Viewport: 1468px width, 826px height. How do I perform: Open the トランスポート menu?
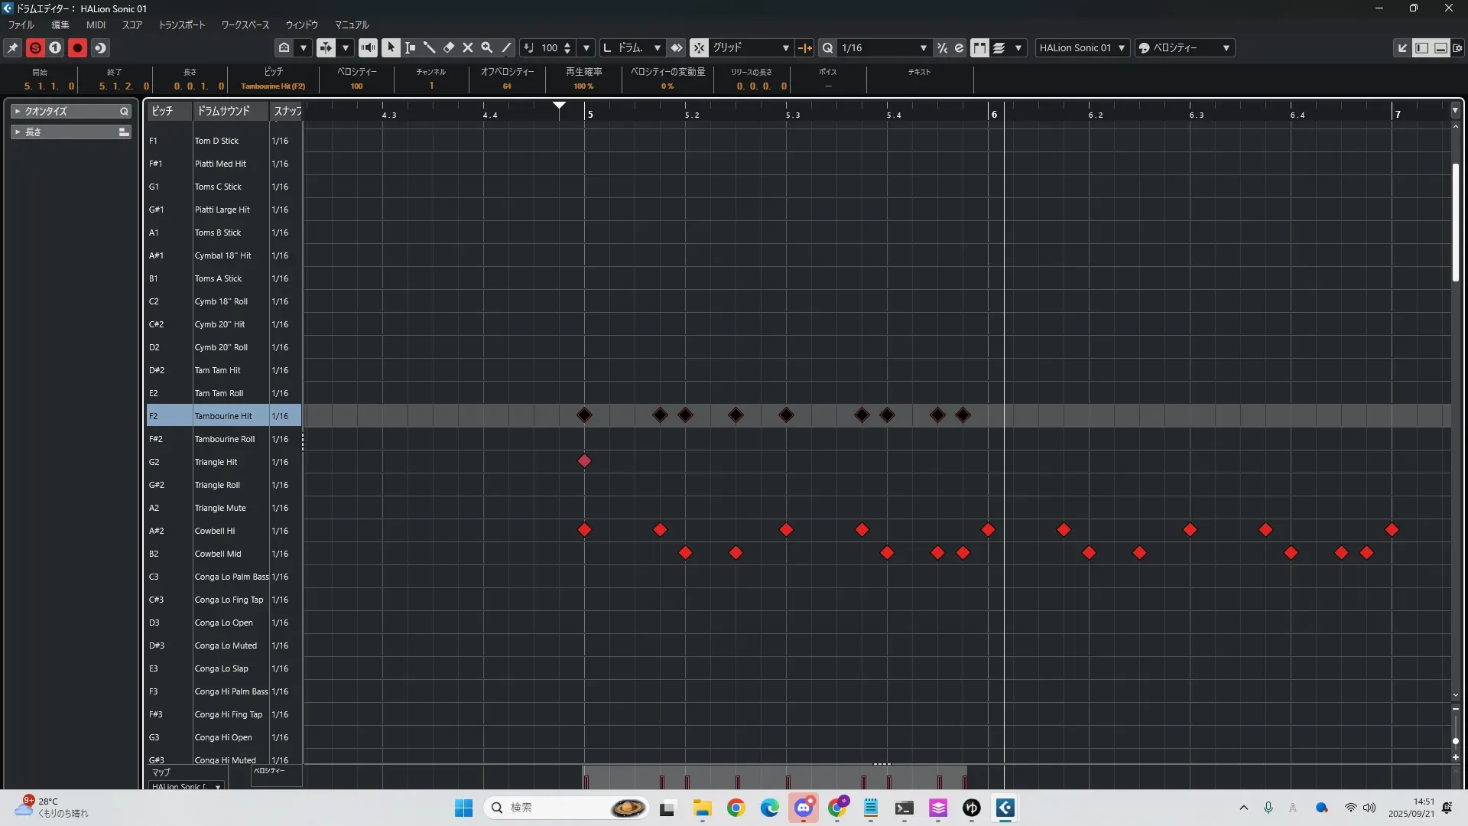tap(181, 25)
